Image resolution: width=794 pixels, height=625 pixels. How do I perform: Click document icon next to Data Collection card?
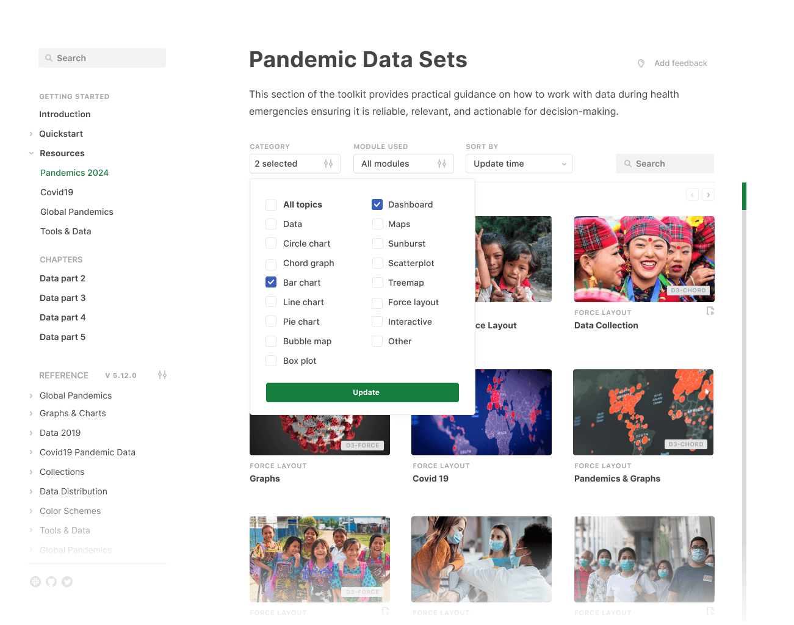pos(710,311)
